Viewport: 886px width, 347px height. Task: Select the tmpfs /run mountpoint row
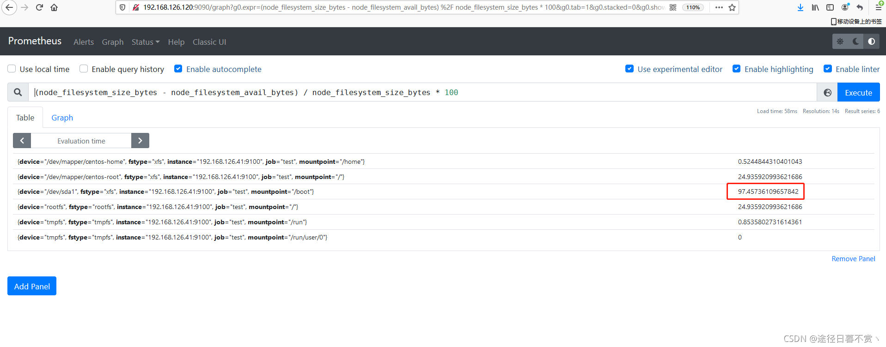444,222
